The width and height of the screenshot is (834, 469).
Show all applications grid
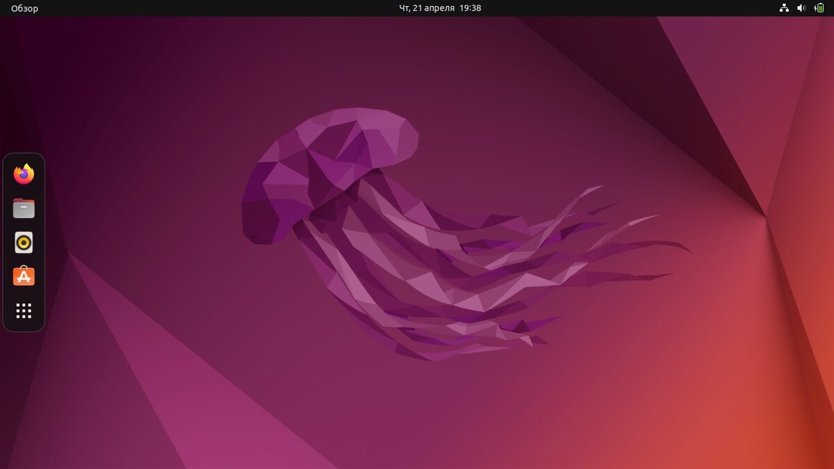[x=24, y=311]
